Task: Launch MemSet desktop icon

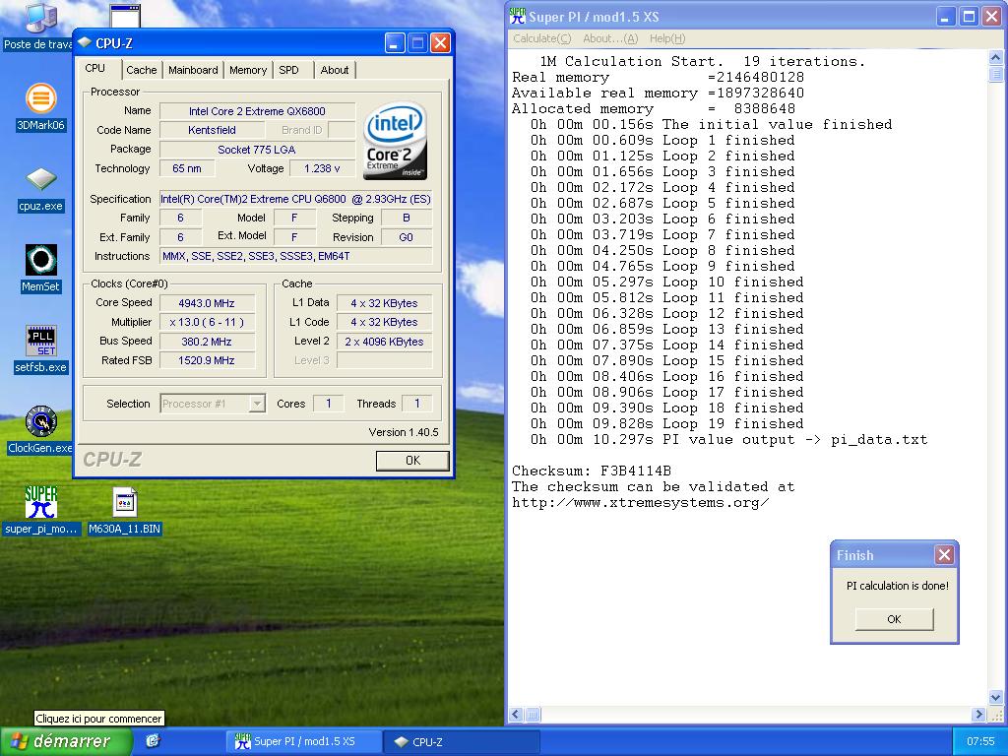Action: 40,268
